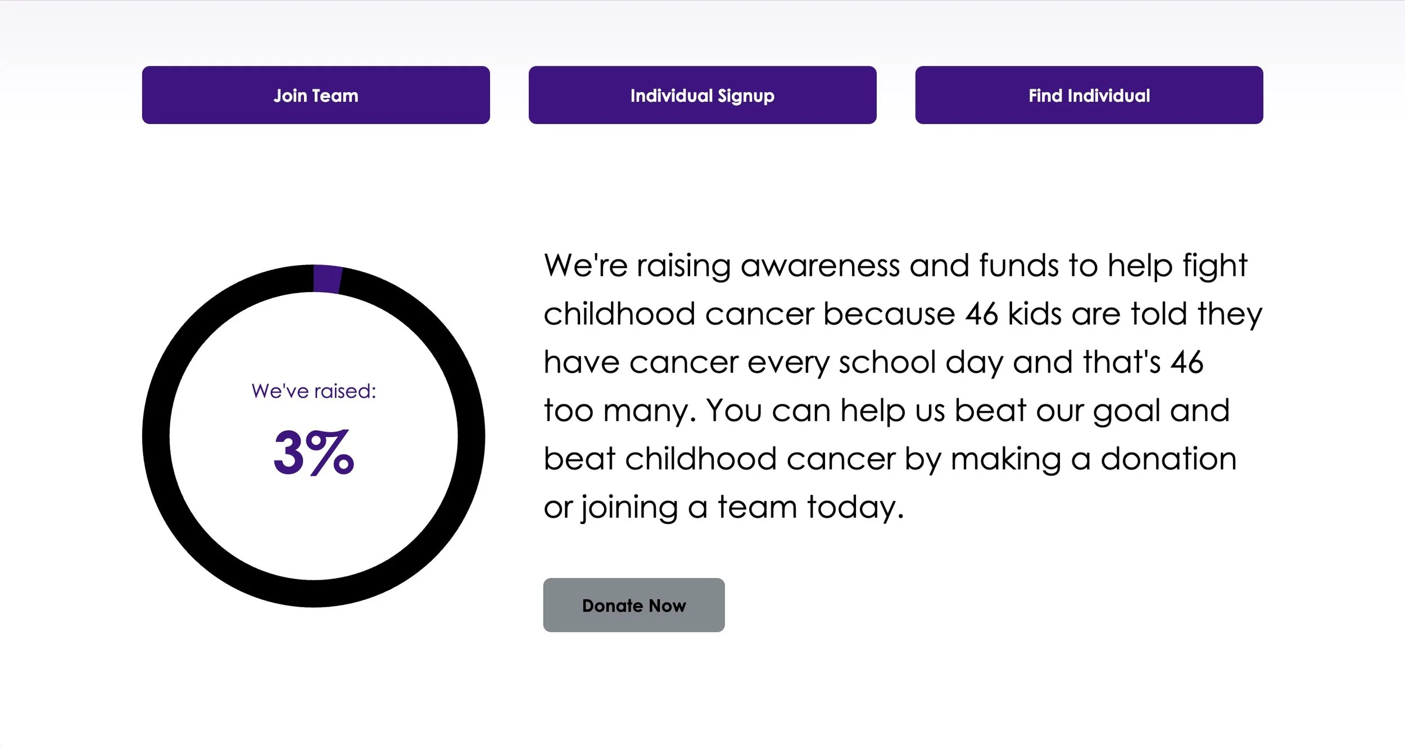Click the purple segment of progress ring
This screenshot has height=747, width=1405.
click(328, 279)
